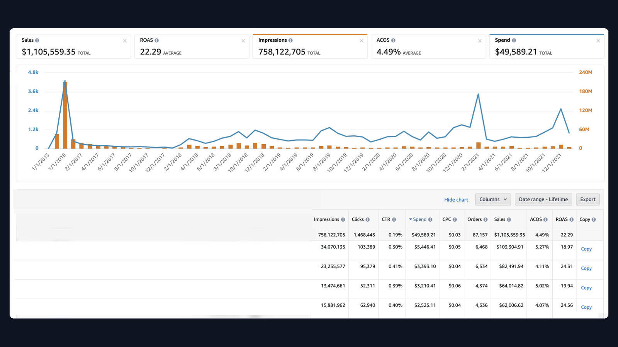The image size is (618, 347).
Task: Click the total $49,589.21 spend cell in table
Action: click(x=423, y=235)
